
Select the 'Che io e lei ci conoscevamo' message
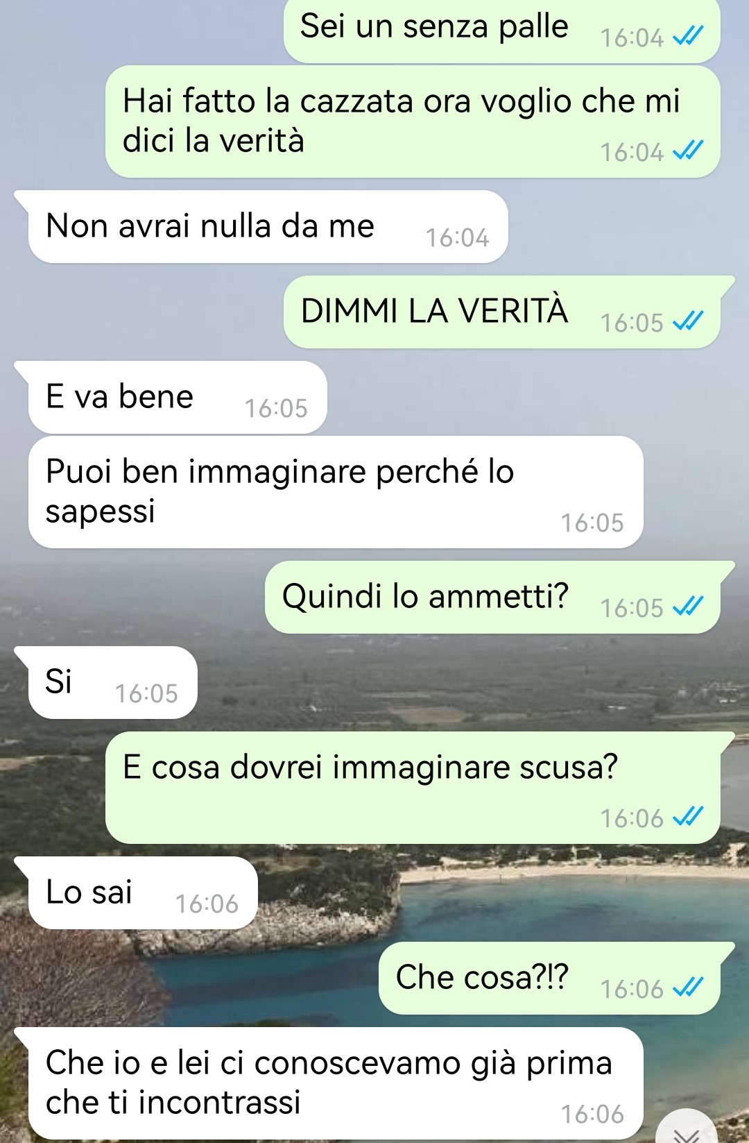336,1083
